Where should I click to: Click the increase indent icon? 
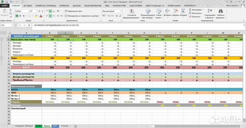pyautogui.click(x=61, y=16)
